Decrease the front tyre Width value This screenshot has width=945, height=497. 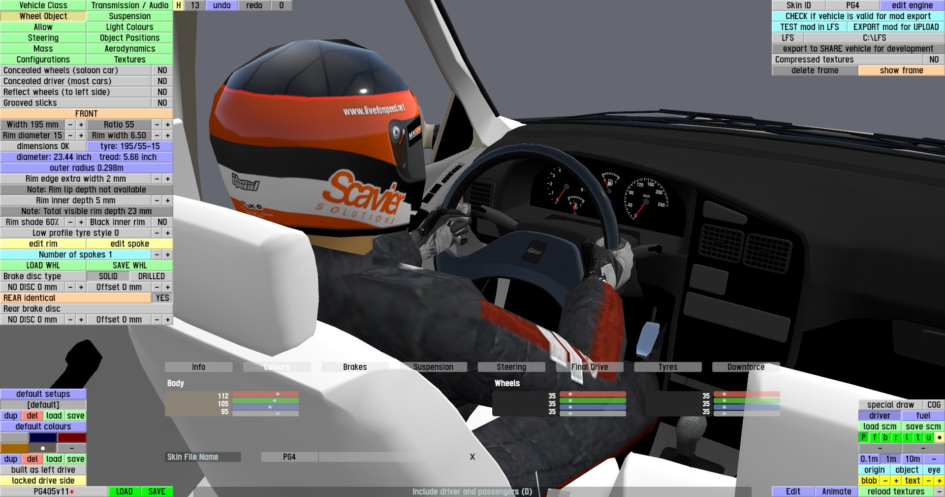[x=70, y=125]
